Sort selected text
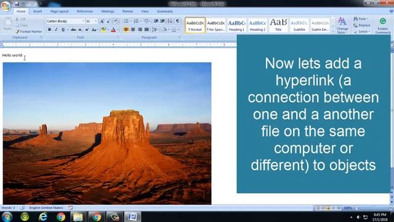 tap(170, 21)
